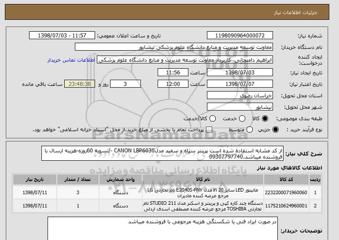
Task: Click unit دستگاه in monitor row
Action: point(121,192)
